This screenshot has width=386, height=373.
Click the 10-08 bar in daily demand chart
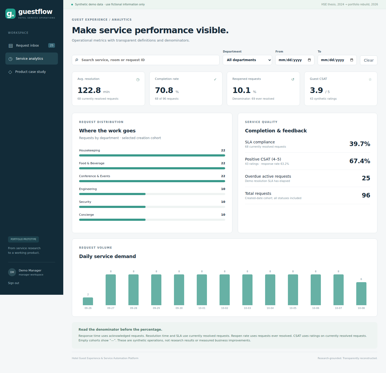coord(361,294)
